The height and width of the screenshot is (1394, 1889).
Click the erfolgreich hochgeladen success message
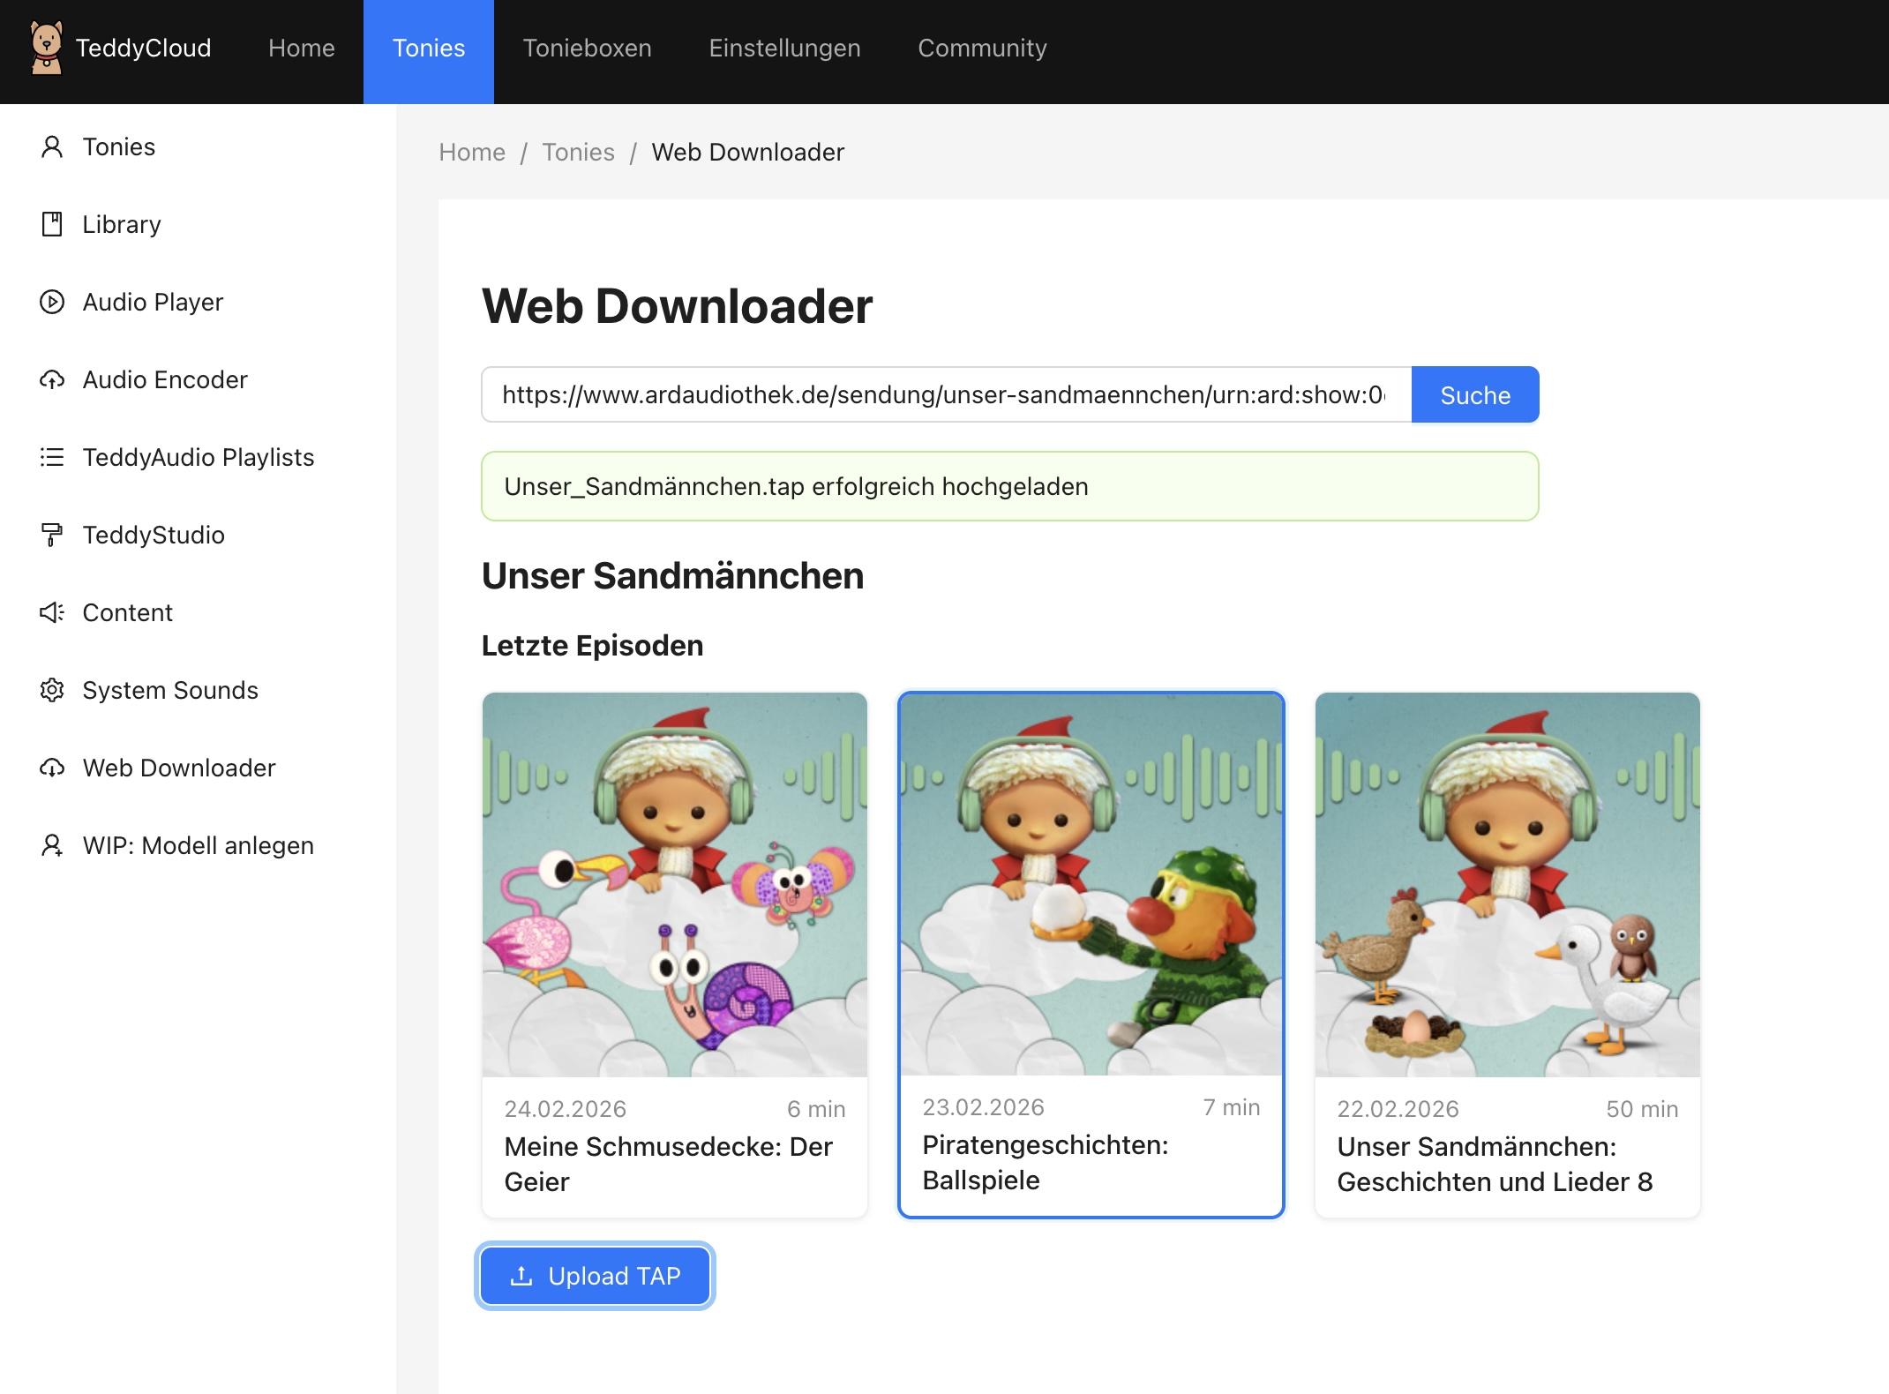1010,486
